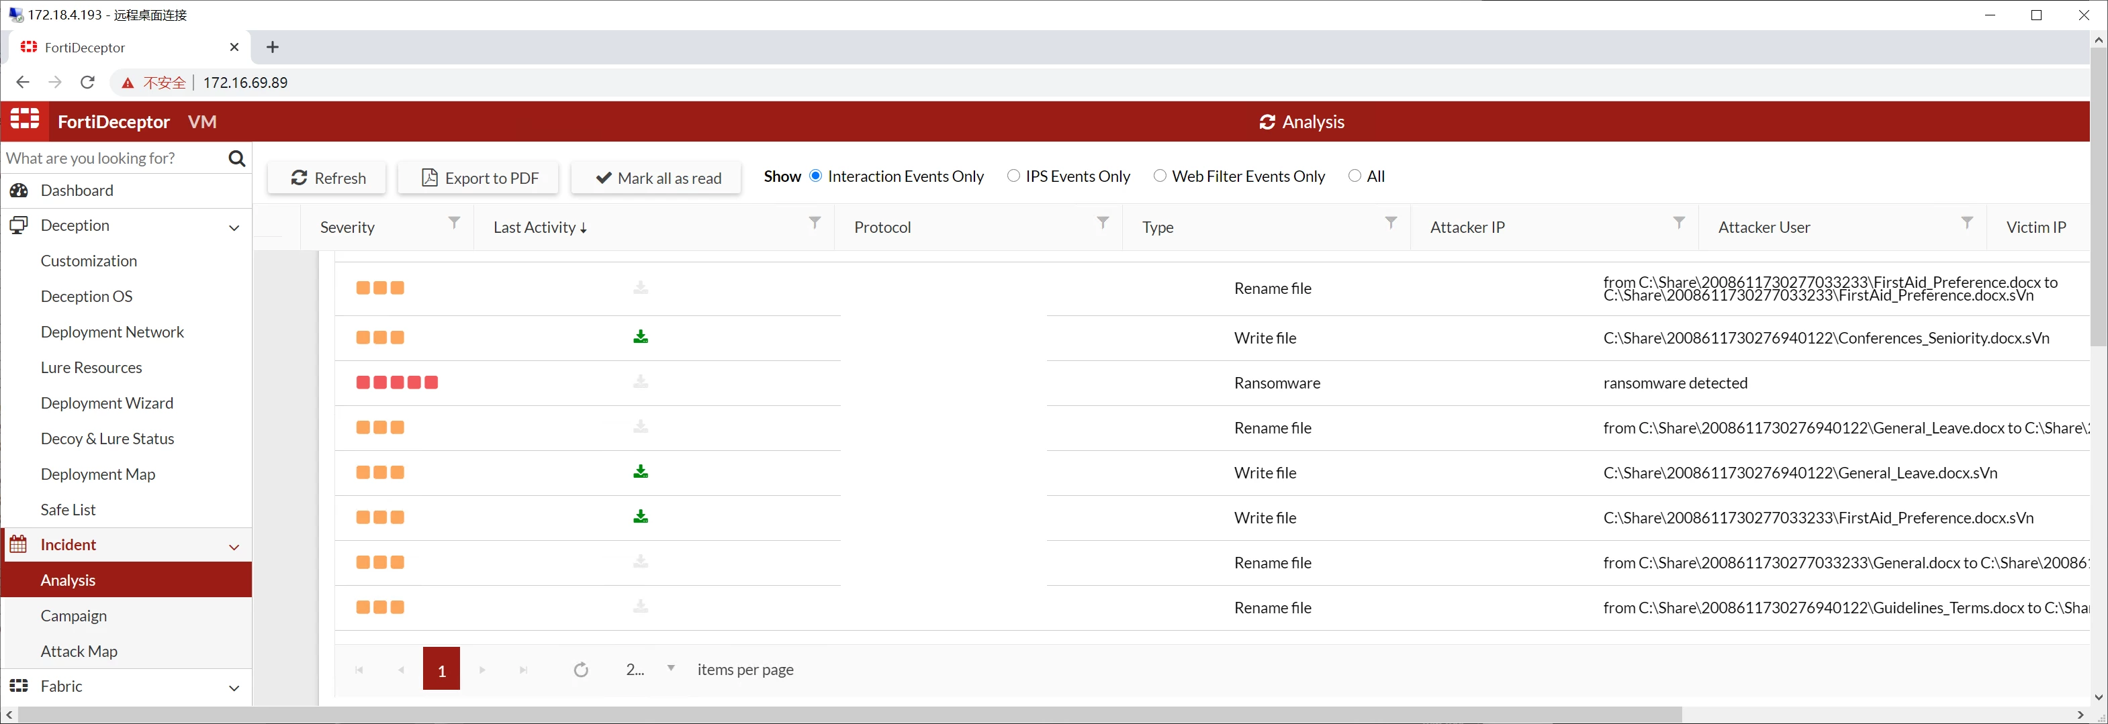This screenshot has width=2108, height=724.
Task: Filter the Attacker User column
Action: tap(1966, 223)
